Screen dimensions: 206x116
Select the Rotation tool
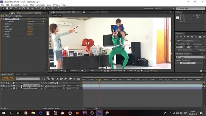(16, 8)
